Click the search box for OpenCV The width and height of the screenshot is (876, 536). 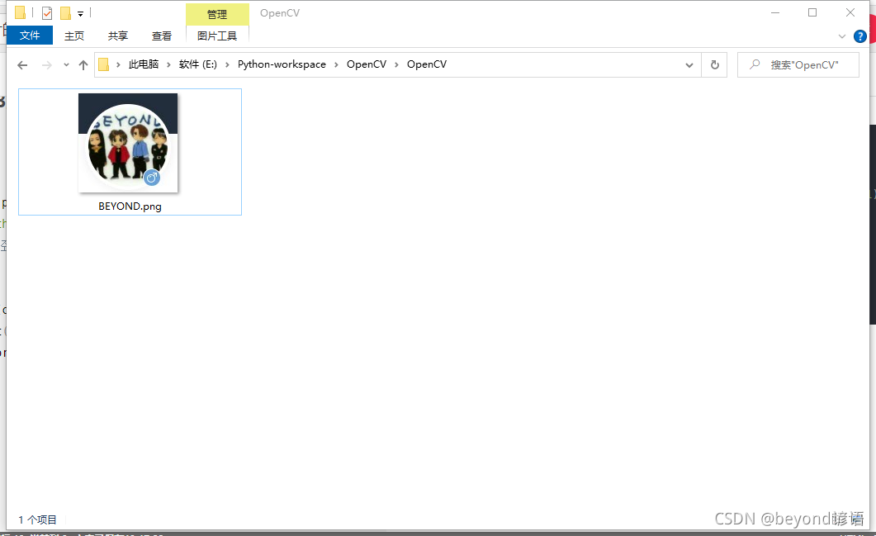[x=798, y=65]
